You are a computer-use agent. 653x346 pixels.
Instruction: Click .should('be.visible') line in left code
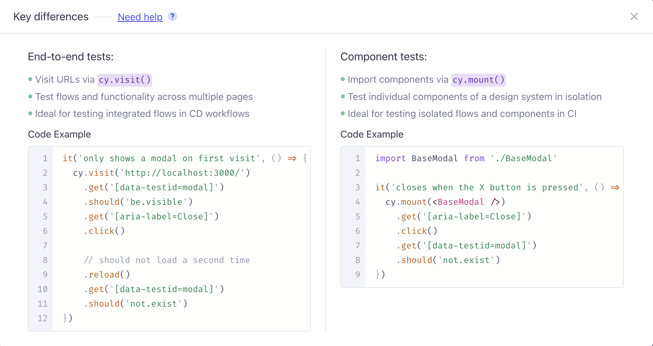pyautogui.click(x=138, y=202)
